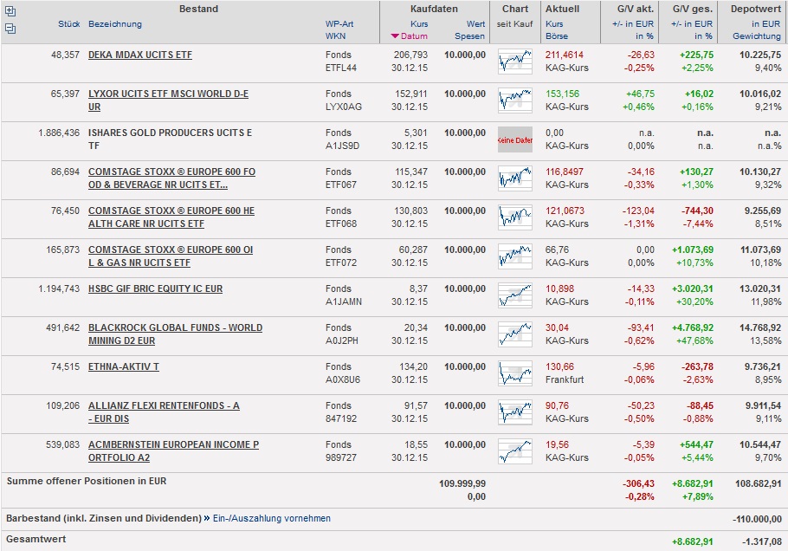Sort by WKN column header
Screen dimensions: 788x551
[x=335, y=36]
